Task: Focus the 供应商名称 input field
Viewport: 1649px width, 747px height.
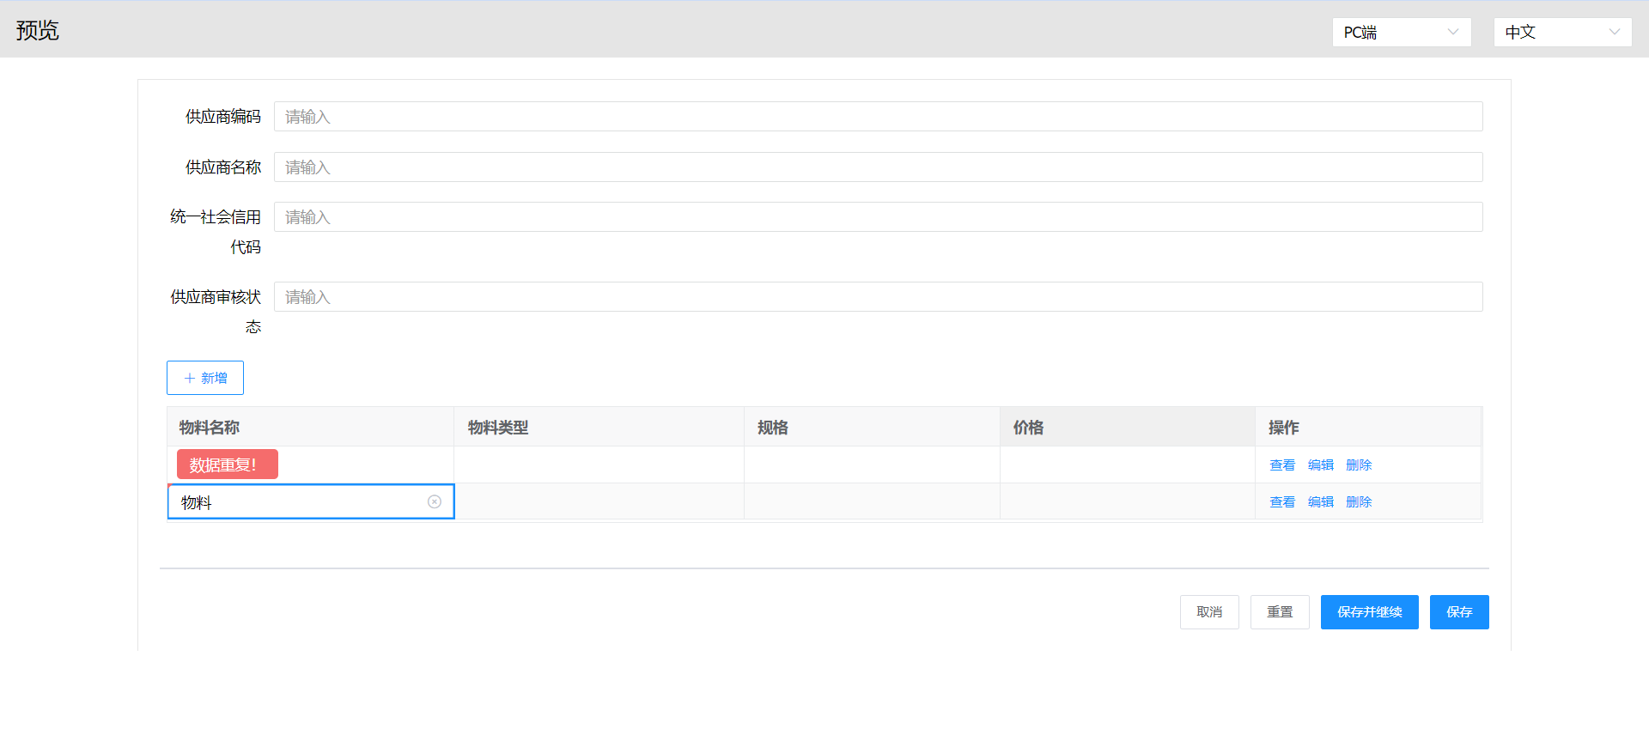Action: tap(877, 167)
